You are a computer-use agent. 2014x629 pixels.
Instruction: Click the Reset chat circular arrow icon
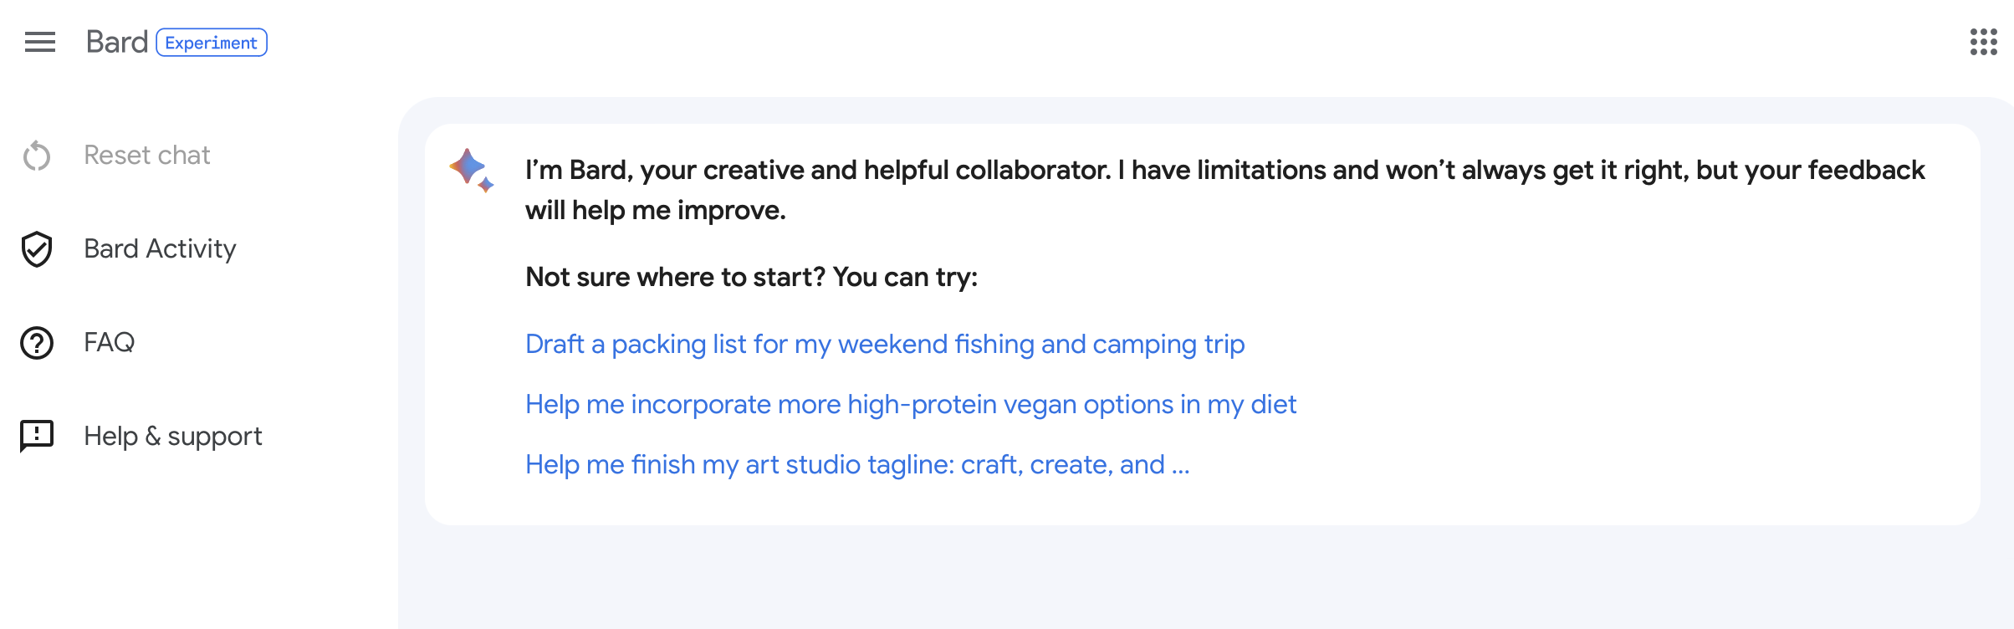37,156
